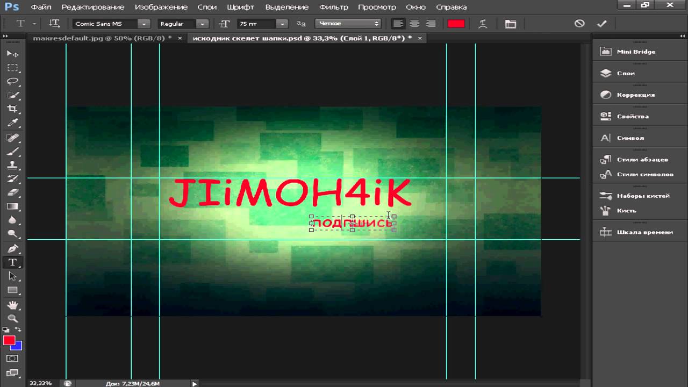Select the Zoom tool
This screenshot has height=387, width=688.
(x=12, y=318)
